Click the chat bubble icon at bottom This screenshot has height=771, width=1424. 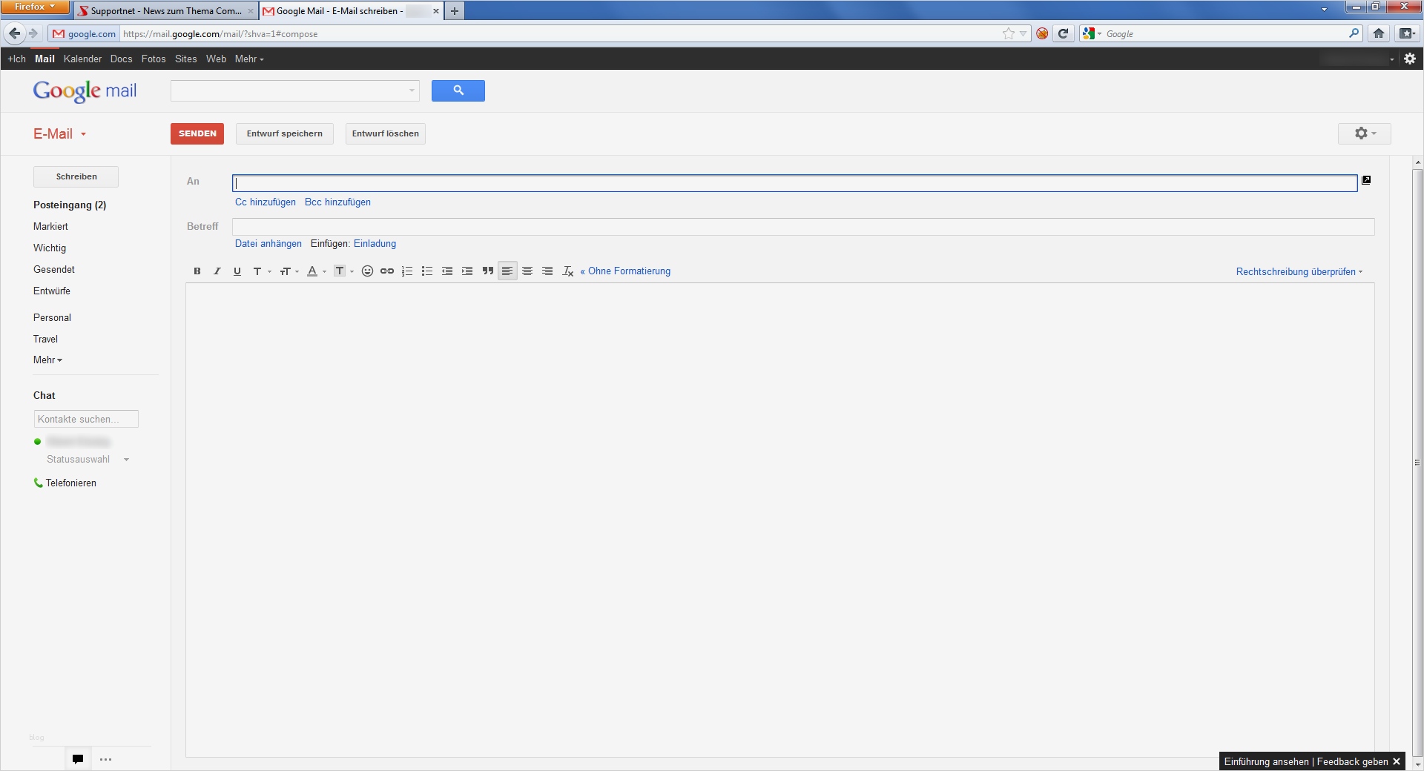(x=78, y=759)
